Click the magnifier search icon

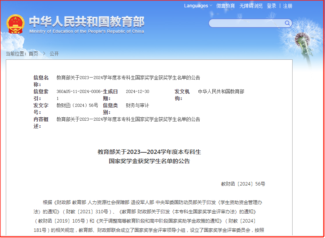pyautogui.click(x=287, y=23)
